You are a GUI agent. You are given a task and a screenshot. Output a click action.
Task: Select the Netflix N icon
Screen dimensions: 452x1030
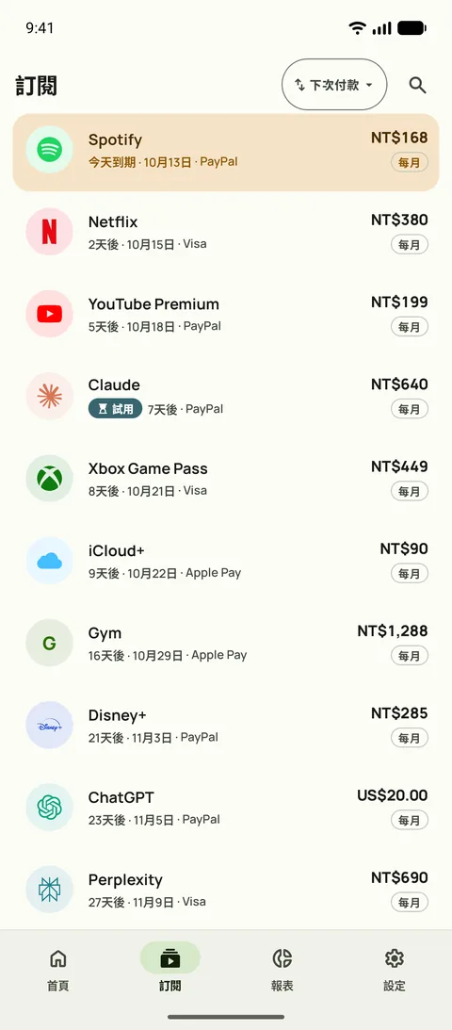[49, 232]
